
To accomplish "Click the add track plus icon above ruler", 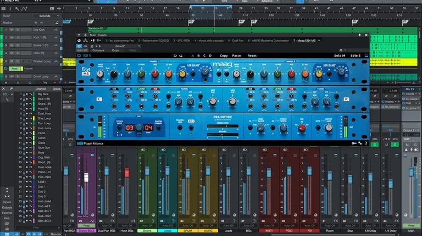I will [x=59, y=9].
